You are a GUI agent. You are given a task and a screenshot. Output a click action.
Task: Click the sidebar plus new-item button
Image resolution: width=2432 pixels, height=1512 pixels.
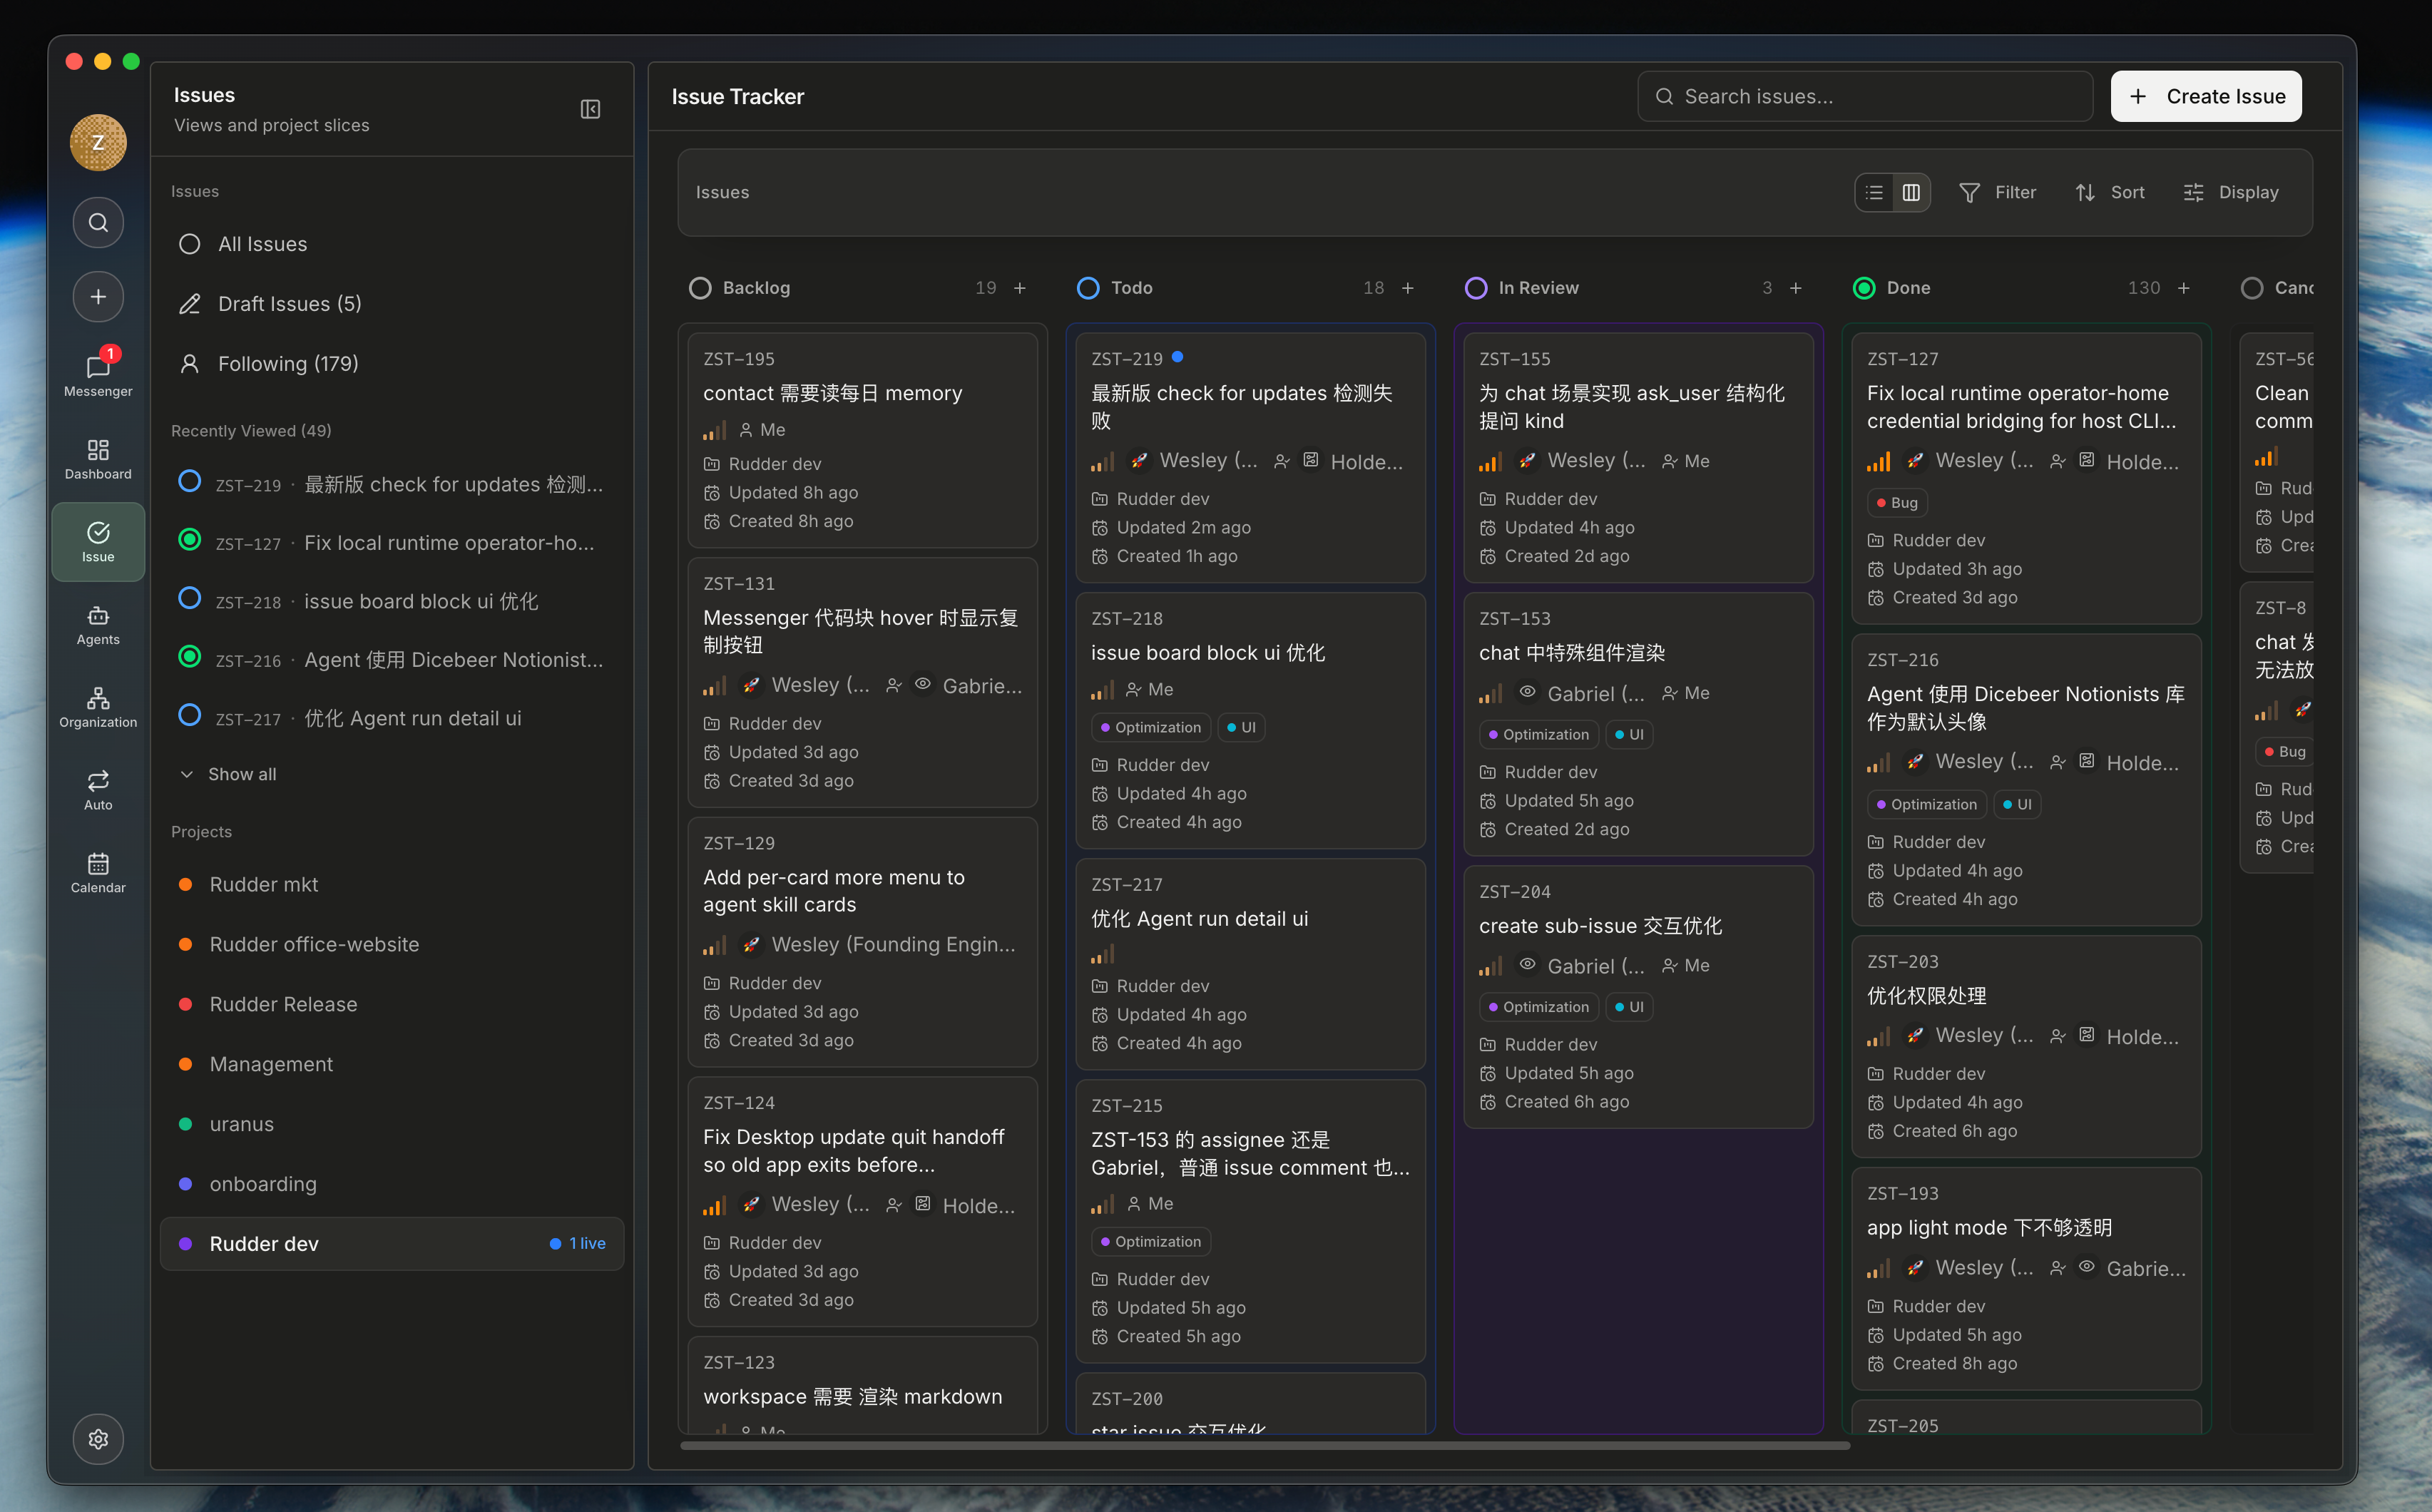[x=98, y=297]
